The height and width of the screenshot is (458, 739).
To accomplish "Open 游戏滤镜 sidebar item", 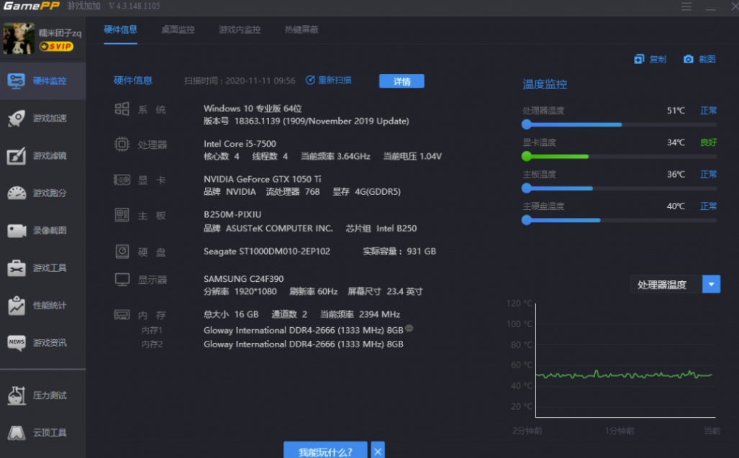I will tap(43, 155).
